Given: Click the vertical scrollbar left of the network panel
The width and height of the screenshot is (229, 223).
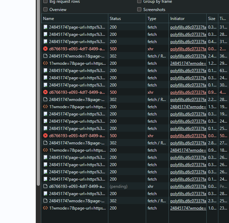Looking at the screenshot, I should [38, 93].
